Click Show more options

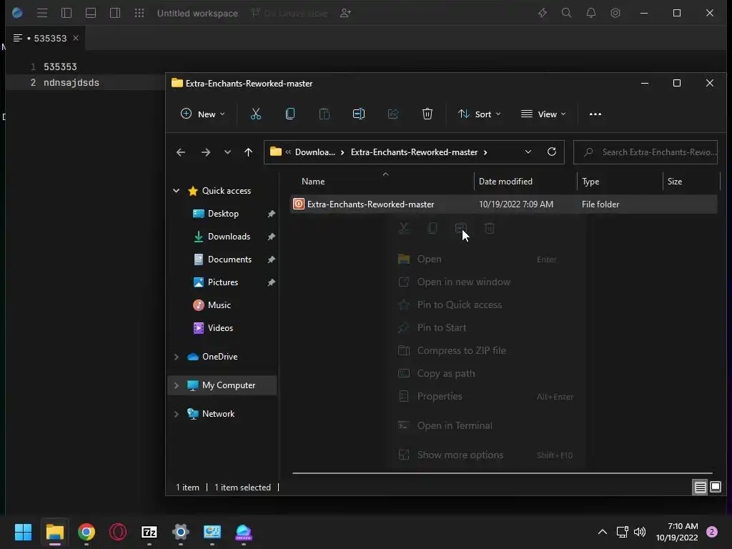point(485,455)
